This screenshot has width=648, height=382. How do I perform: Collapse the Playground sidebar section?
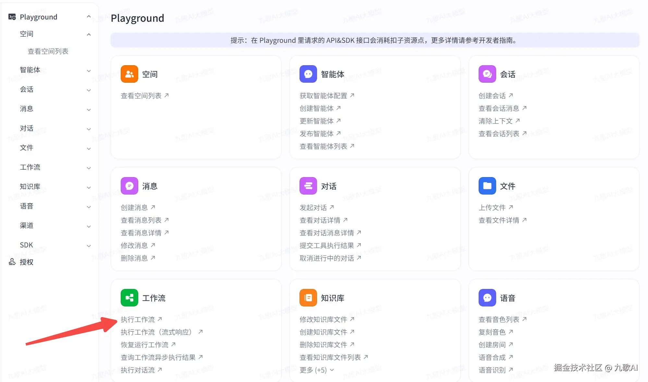point(89,17)
